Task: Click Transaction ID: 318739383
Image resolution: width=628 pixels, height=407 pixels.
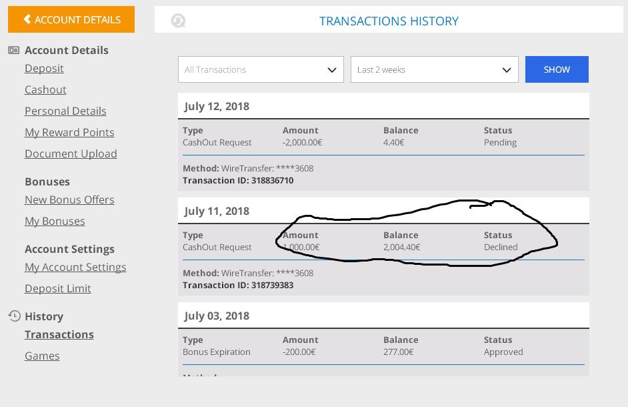Action: 238,285
